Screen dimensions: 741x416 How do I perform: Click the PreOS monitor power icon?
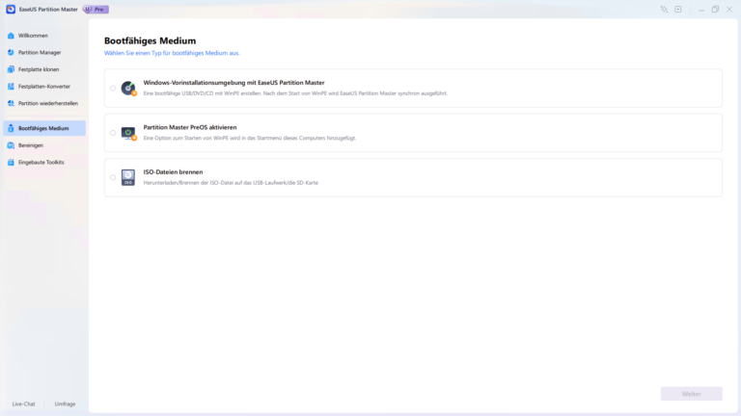tap(128, 133)
